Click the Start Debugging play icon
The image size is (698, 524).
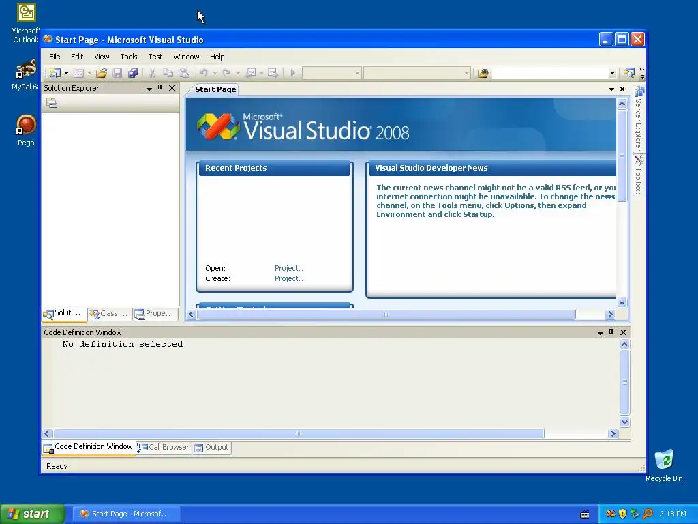pos(292,73)
